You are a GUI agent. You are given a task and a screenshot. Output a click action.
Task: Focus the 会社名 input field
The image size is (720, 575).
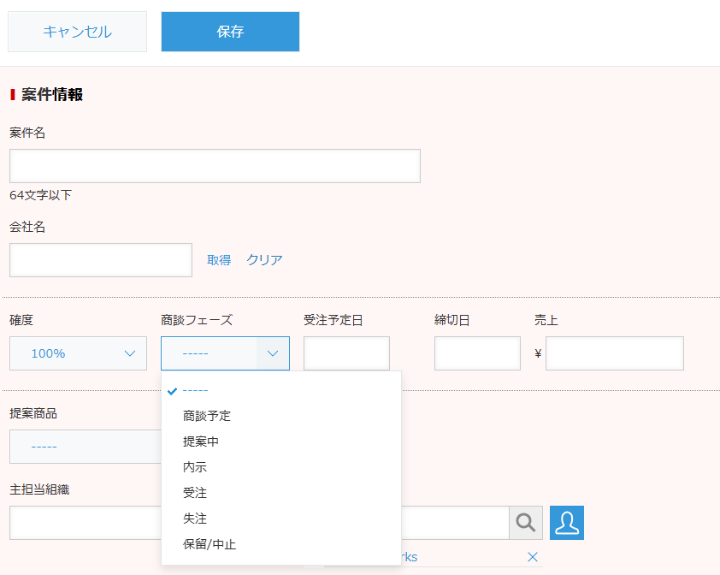coord(101,260)
